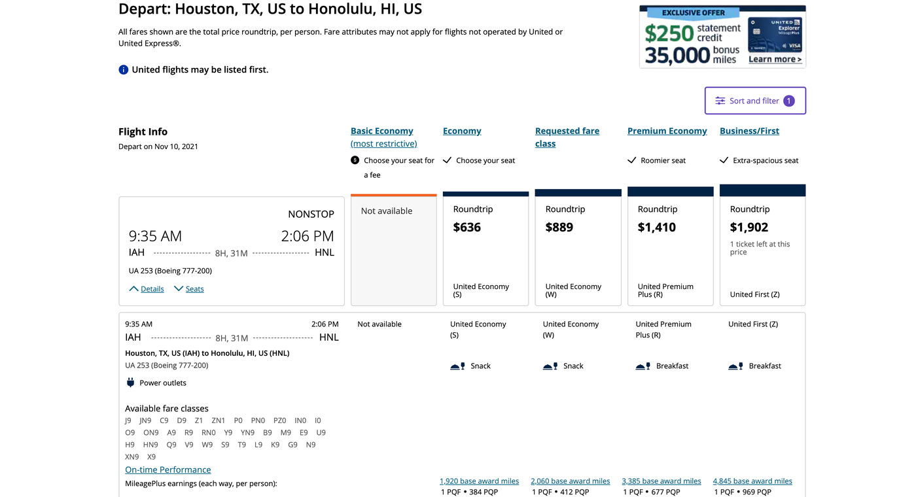Click the 1,920 base award miles link
The height and width of the screenshot is (497, 916).
pos(479,481)
